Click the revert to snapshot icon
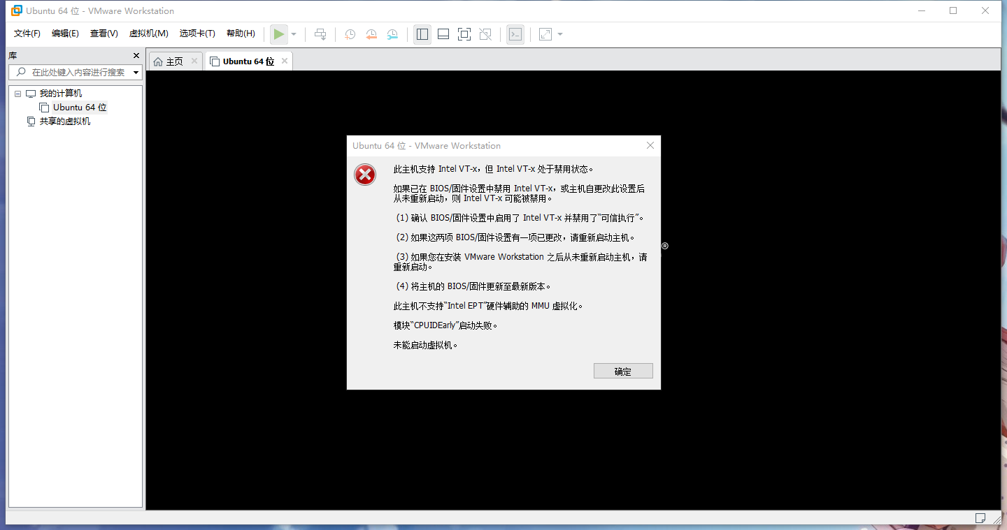1007x530 pixels. point(371,34)
